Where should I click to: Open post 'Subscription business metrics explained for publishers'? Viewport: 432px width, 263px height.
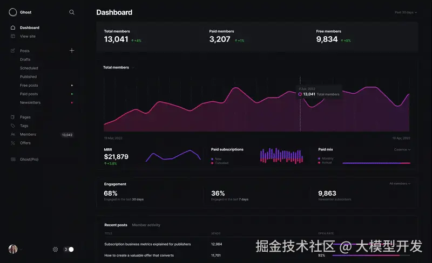point(147,244)
